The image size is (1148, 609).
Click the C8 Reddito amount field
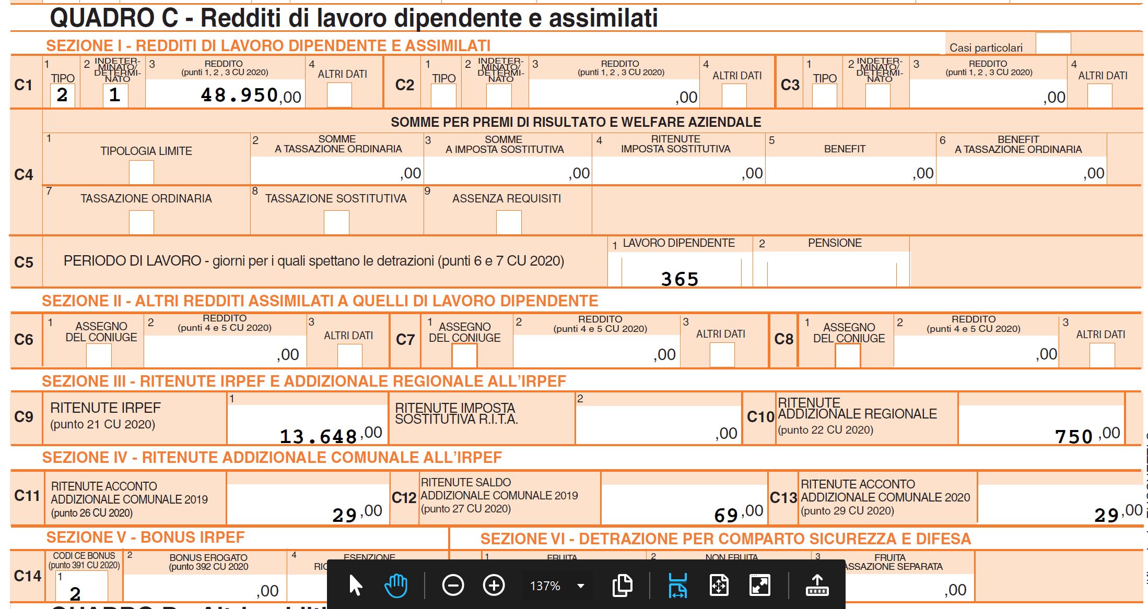coord(976,351)
